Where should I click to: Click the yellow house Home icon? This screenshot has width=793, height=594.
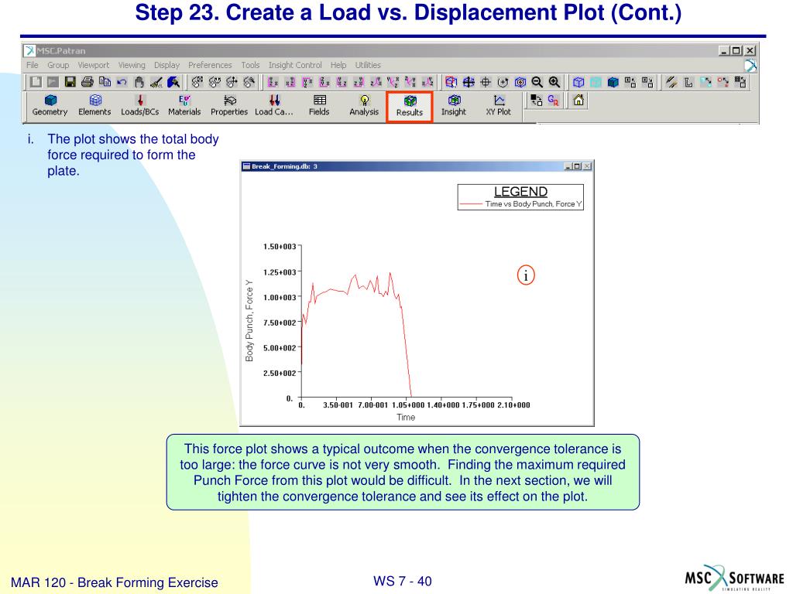[x=578, y=100]
